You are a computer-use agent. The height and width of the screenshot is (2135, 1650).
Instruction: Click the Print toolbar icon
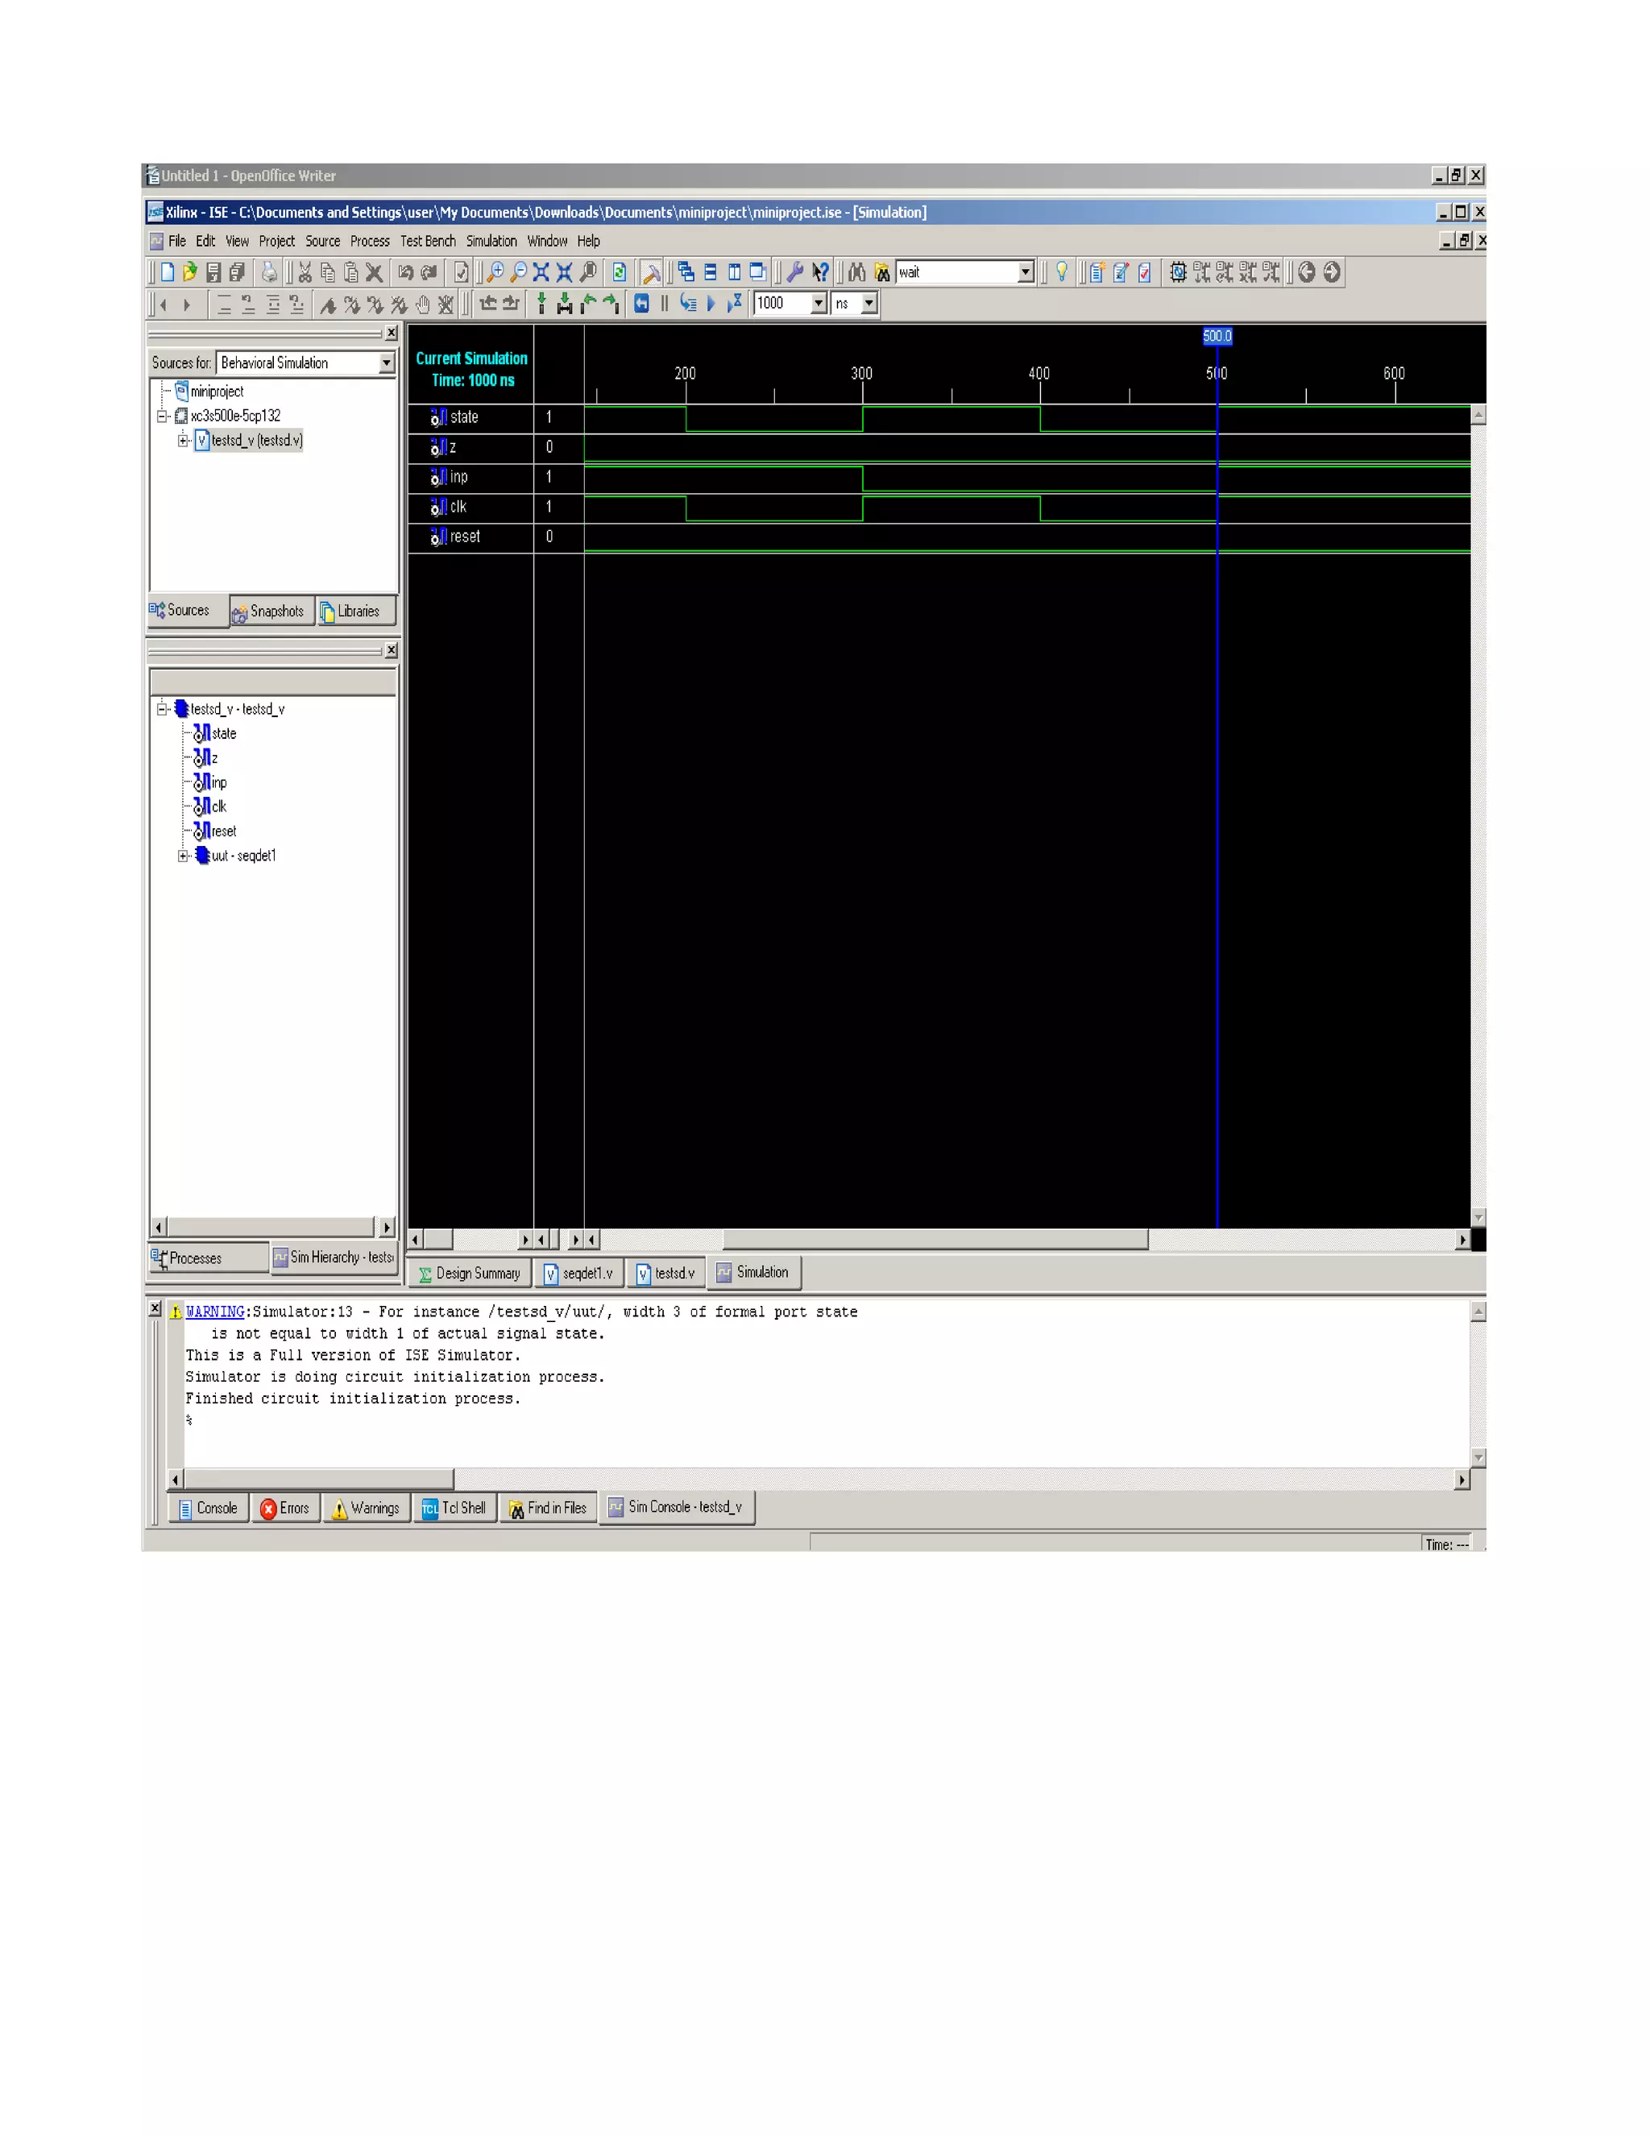click(269, 272)
